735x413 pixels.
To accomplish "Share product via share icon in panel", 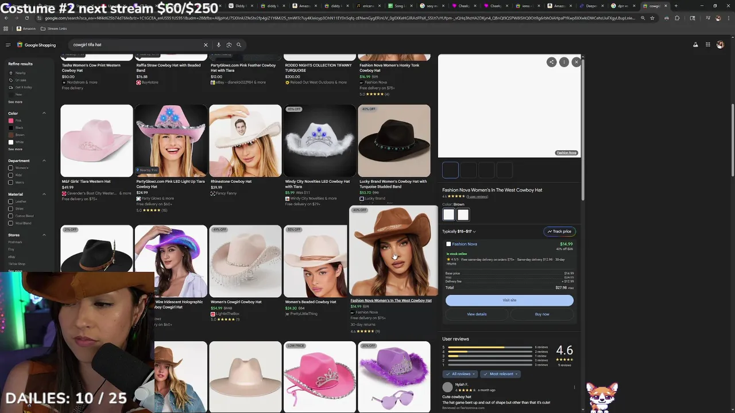I will [551, 62].
